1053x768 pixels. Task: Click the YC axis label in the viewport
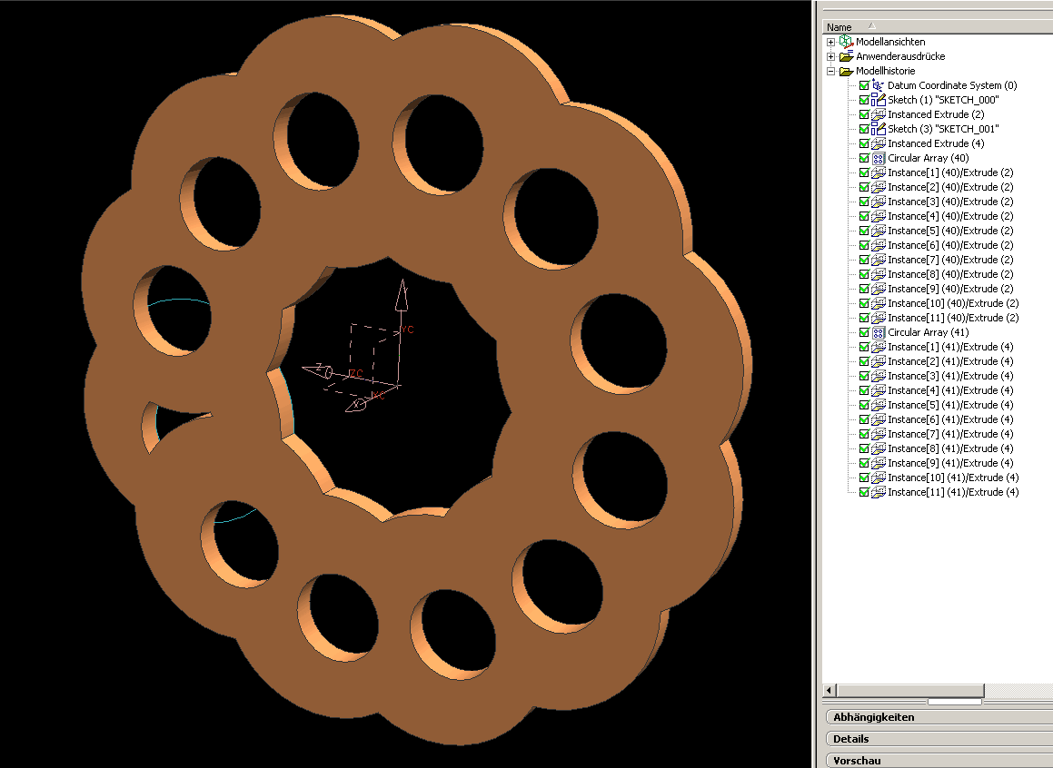(x=408, y=330)
